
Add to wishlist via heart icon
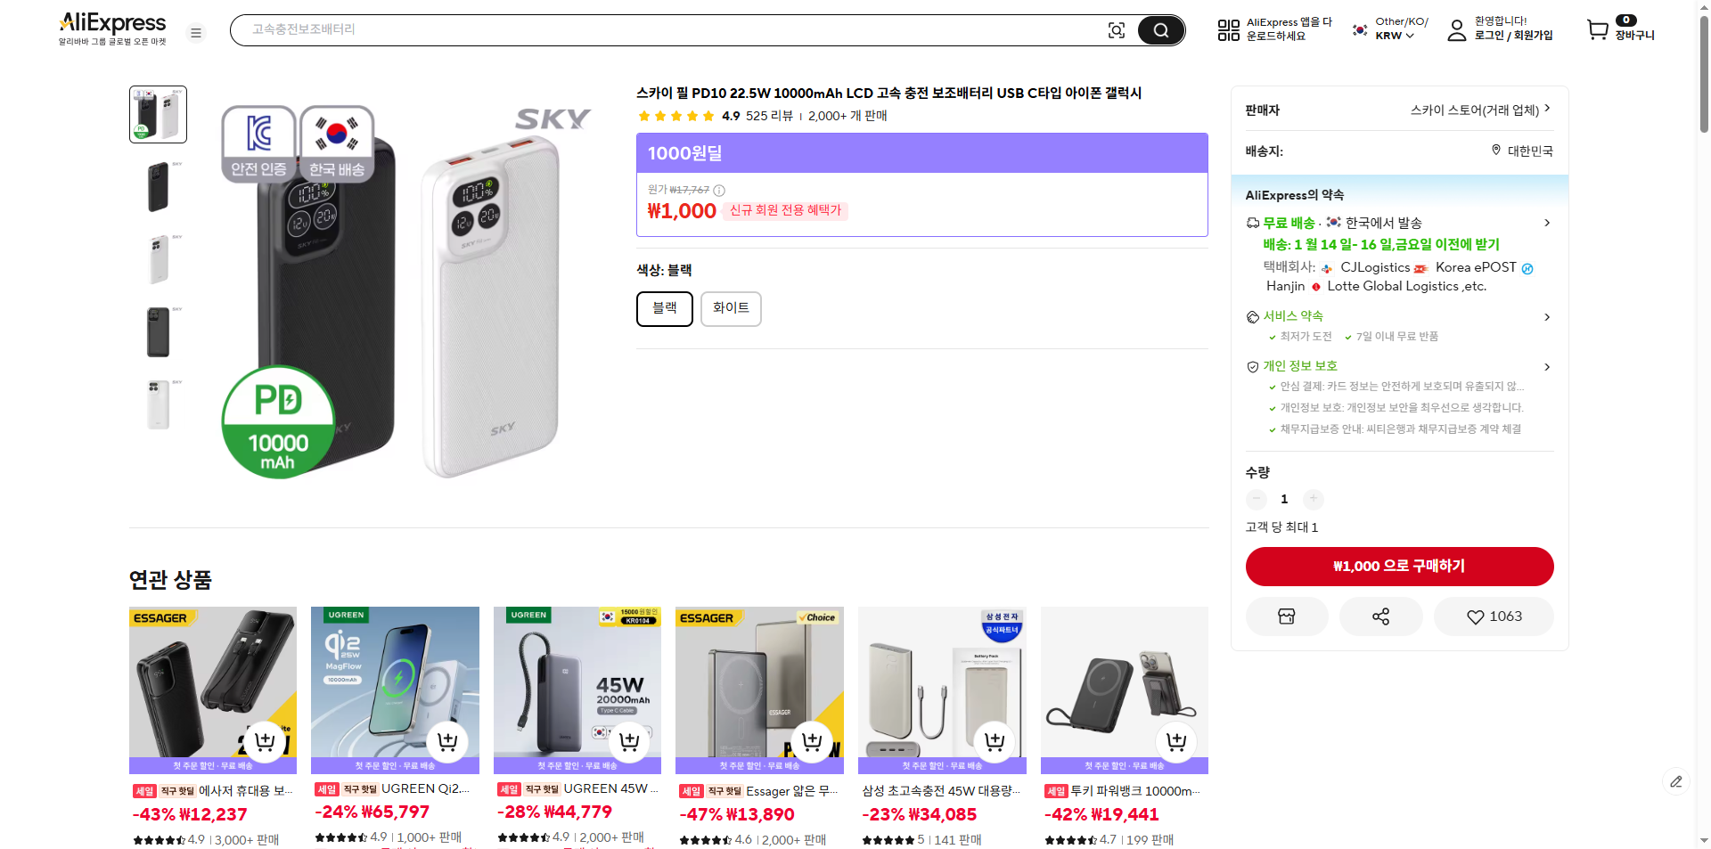pyautogui.click(x=1494, y=616)
